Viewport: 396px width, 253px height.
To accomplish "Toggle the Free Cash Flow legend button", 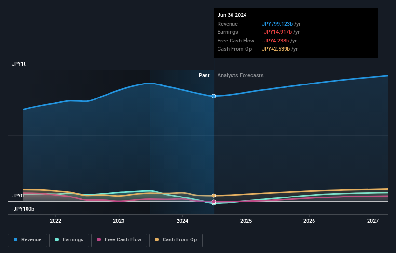I will pos(119,240).
